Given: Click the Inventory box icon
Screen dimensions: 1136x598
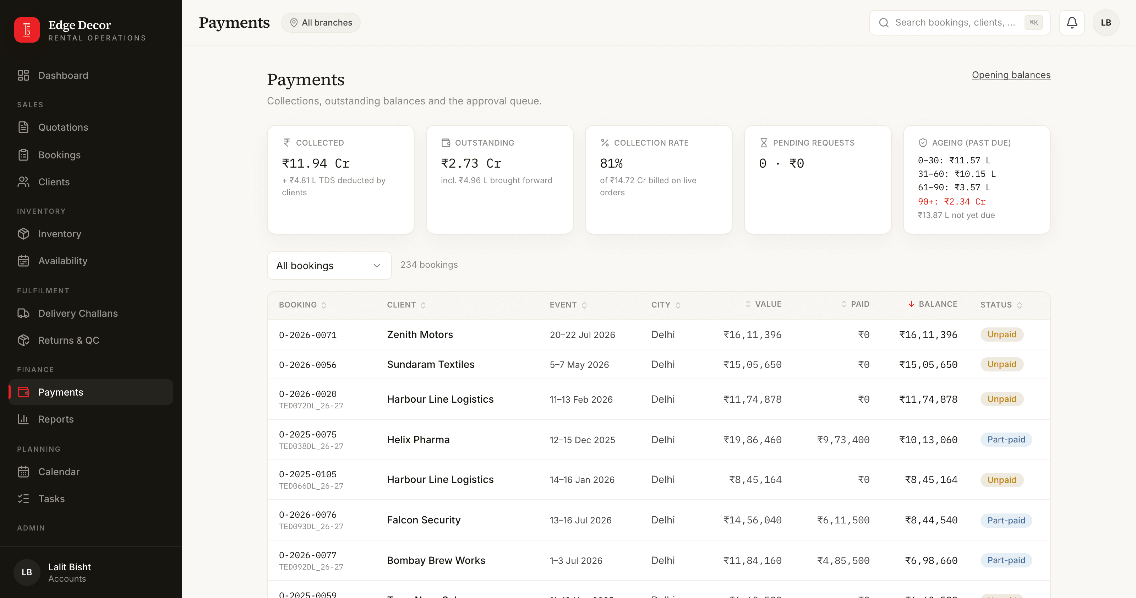Looking at the screenshot, I should [x=23, y=234].
